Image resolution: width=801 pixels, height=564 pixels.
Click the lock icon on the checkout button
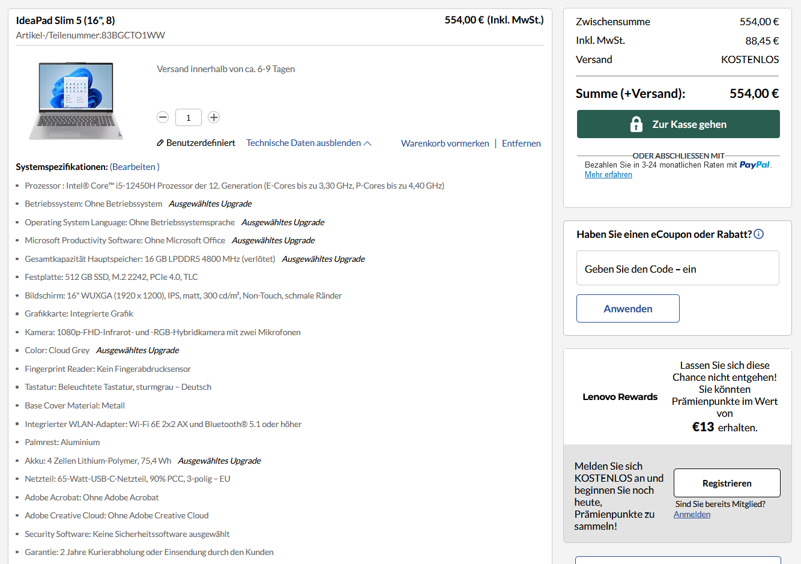pyautogui.click(x=635, y=124)
